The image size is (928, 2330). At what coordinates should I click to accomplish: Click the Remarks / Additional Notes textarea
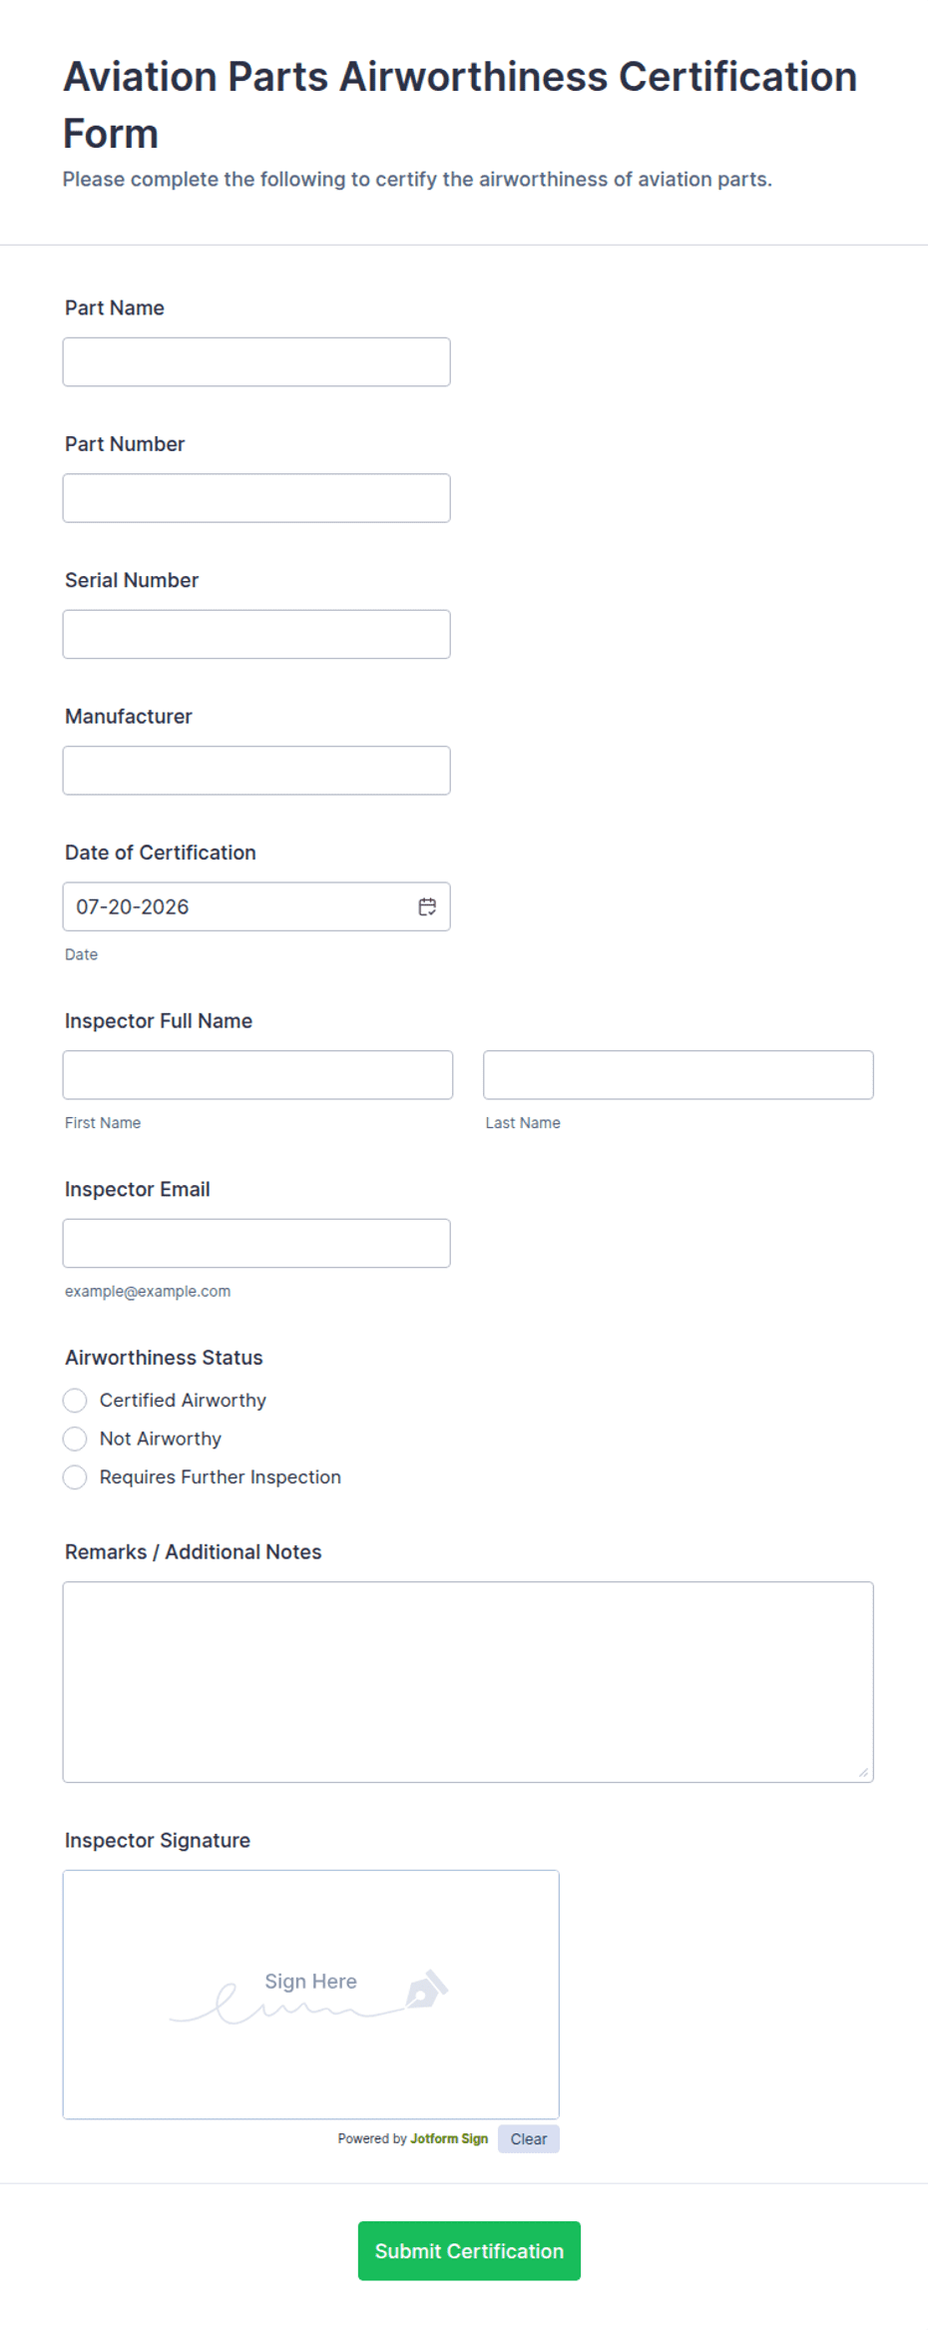tap(468, 1682)
